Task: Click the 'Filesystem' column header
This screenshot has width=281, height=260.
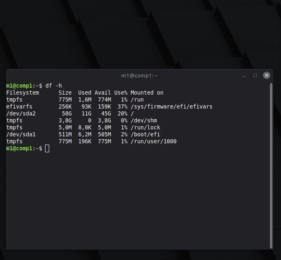Action: tap(23, 93)
